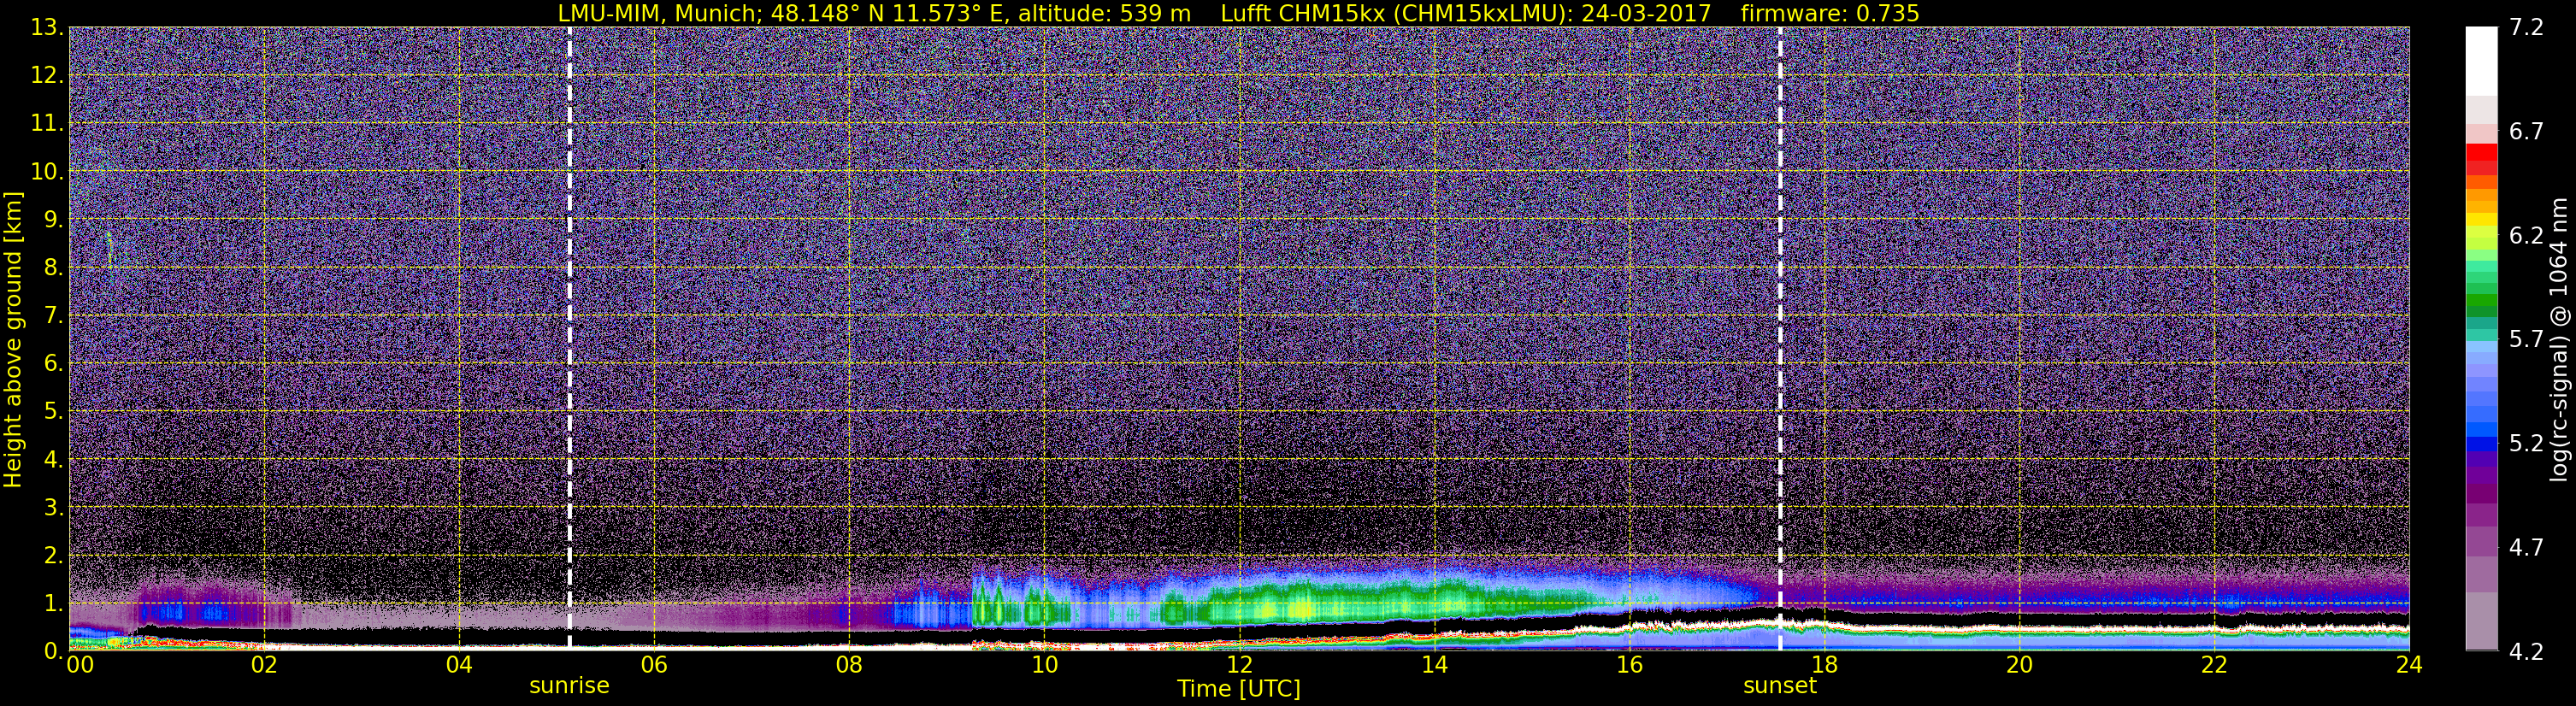
Task: Click the time axis tick label '08'
Action: 849,665
